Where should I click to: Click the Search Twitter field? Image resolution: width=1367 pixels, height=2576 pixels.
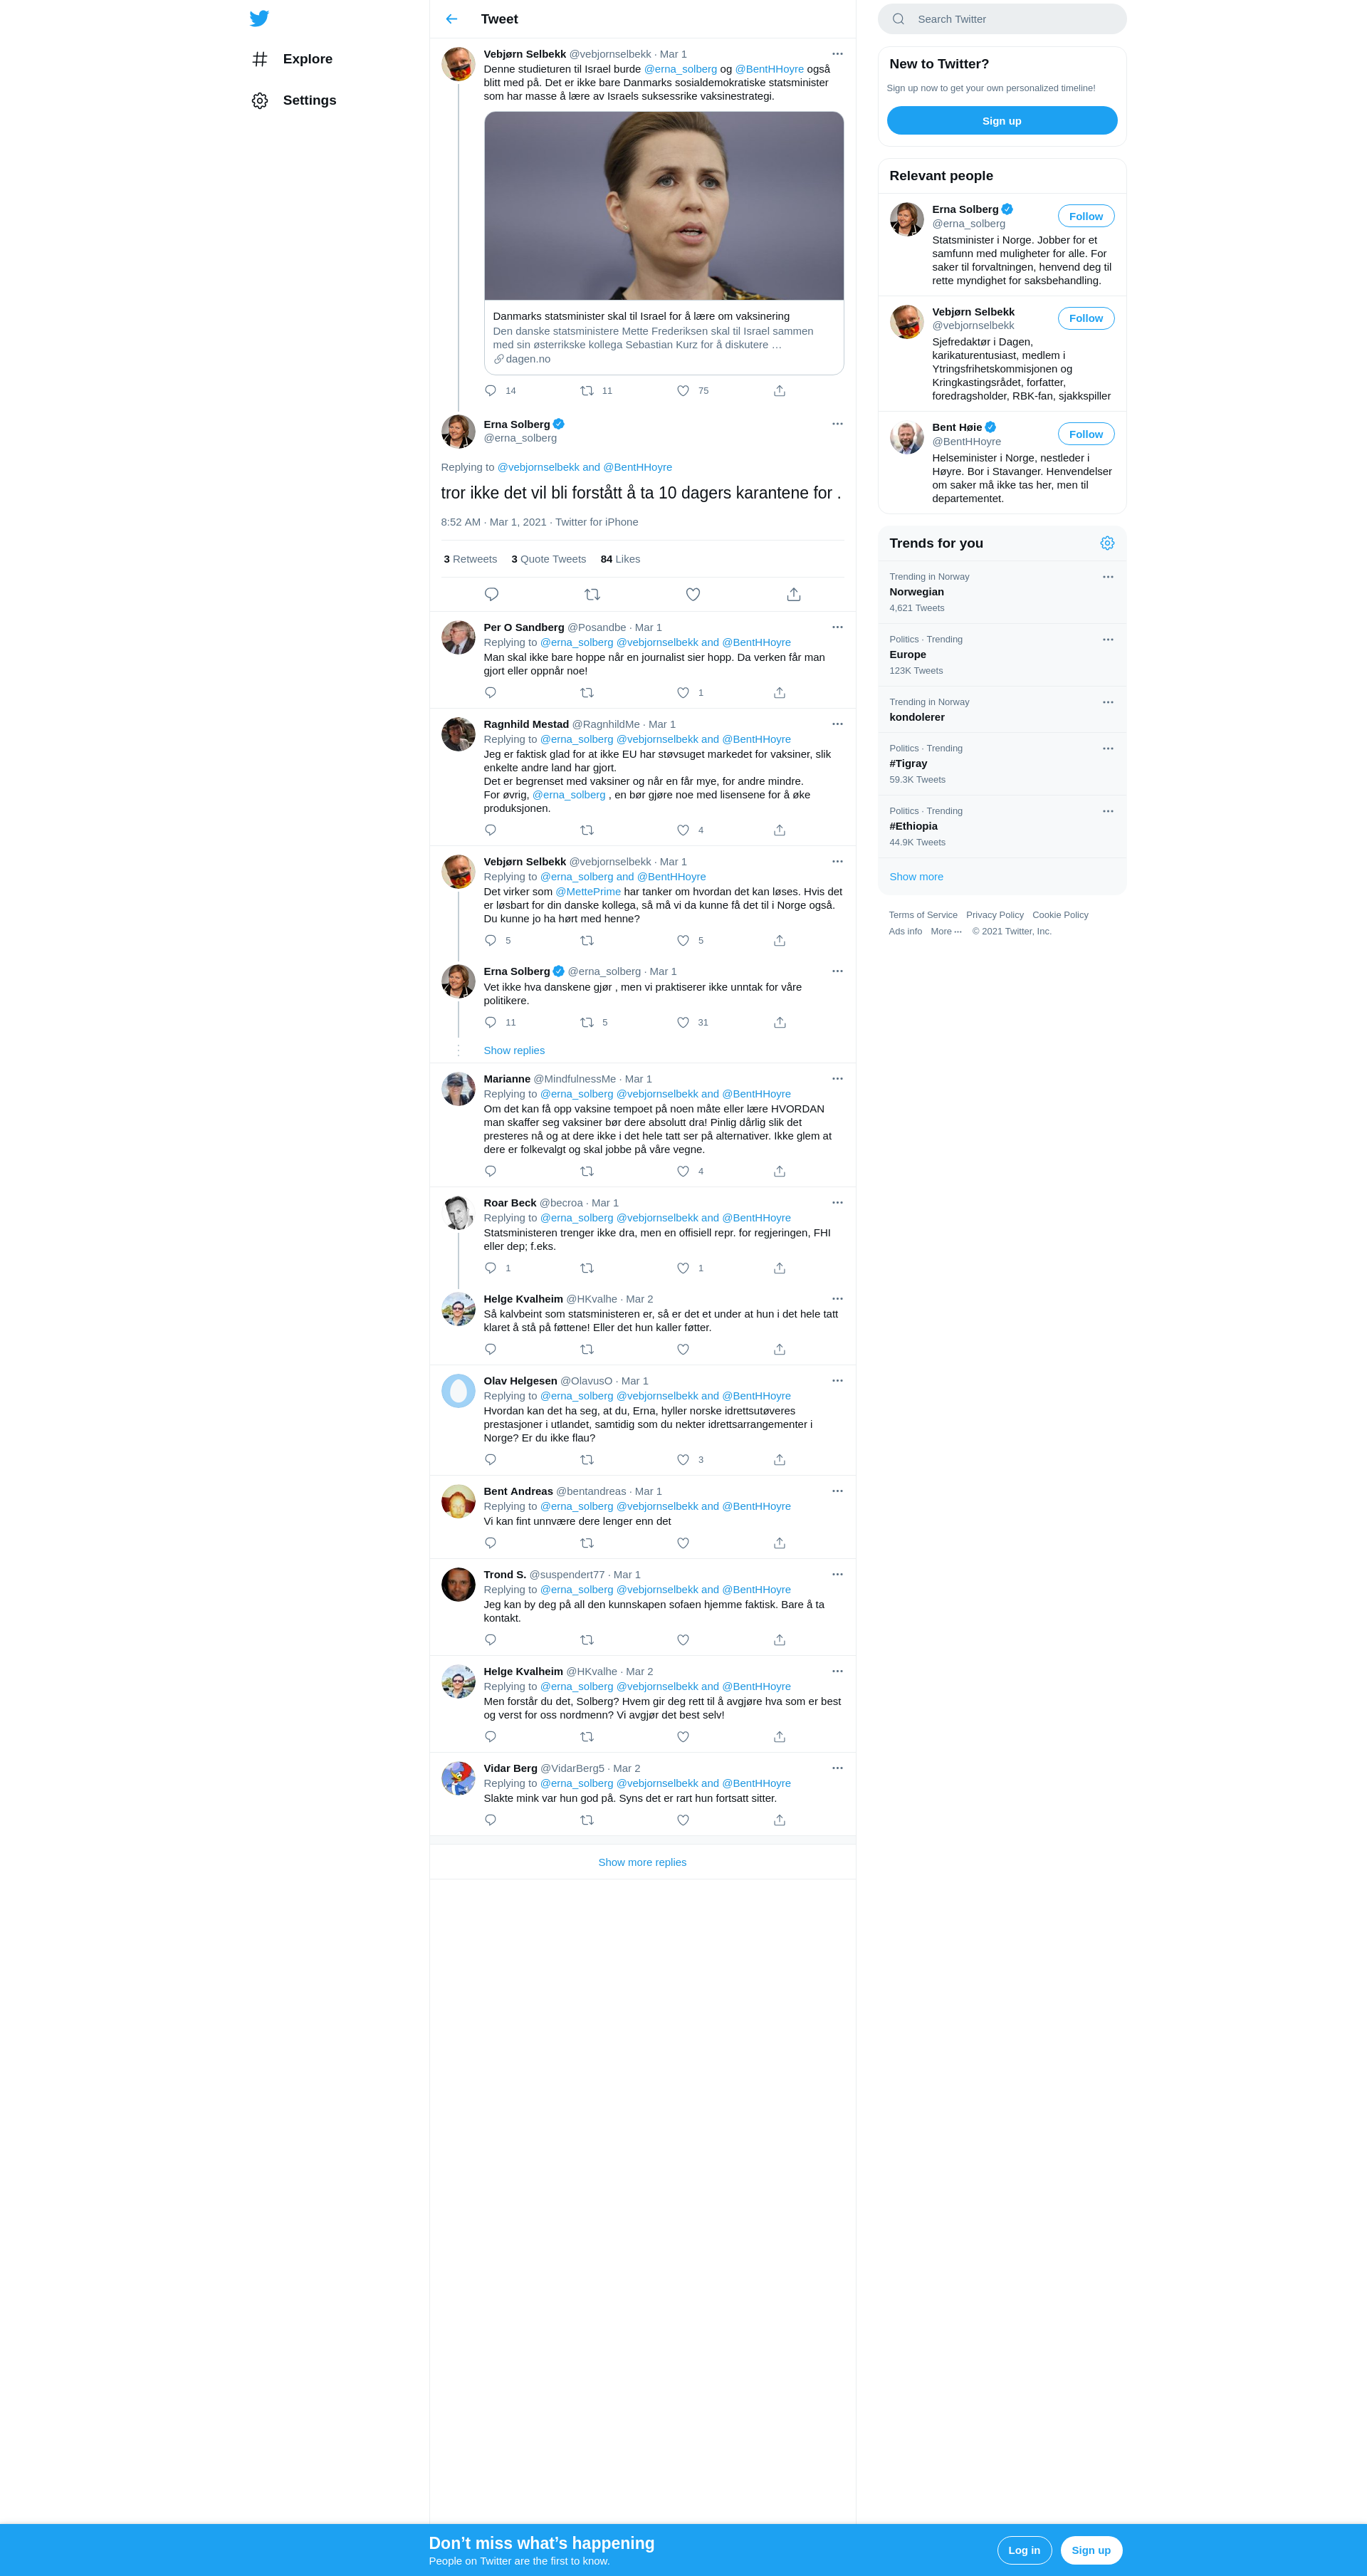[x=1001, y=19]
